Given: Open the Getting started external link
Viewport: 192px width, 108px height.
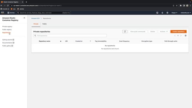Looking at the screenshot, I should (x=8, y=40).
